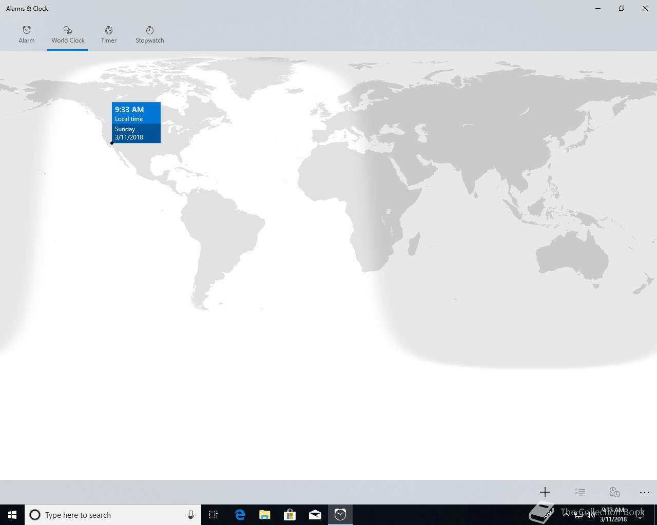
Task: Restore down the Alarms & Clock window
Action: click(x=622, y=8)
